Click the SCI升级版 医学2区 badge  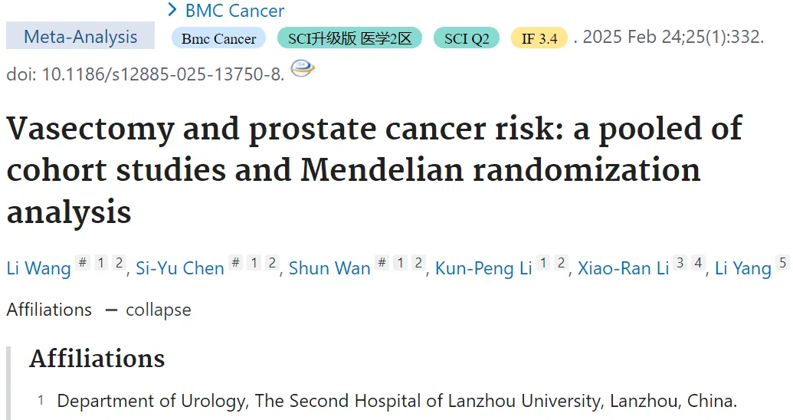[x=349, y=38]
